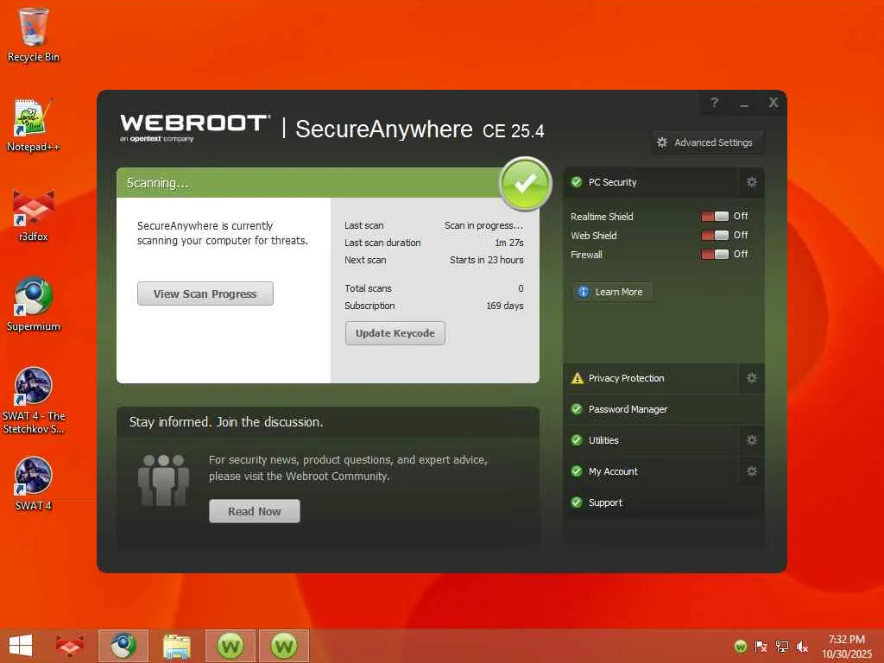Click the Support green check icon

click(x=576, y=502)
